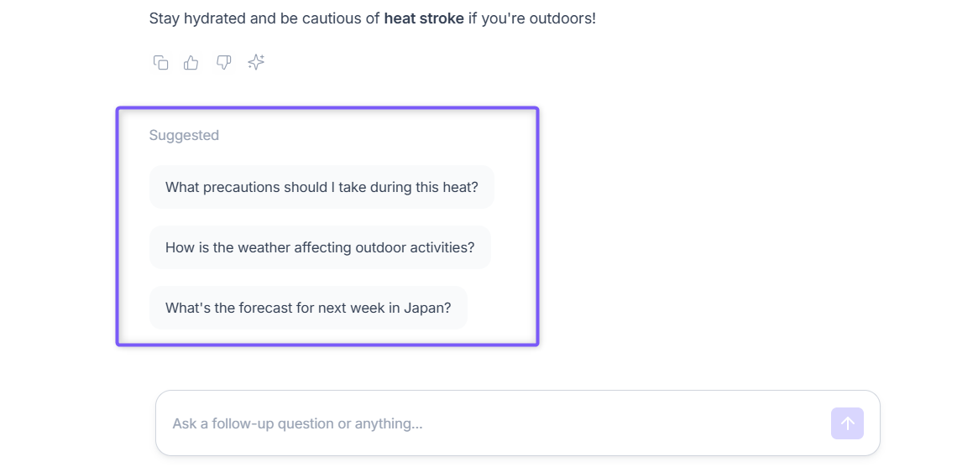
Task: Pick the Japan next week forecast suggestion
Action: (308, 308)
